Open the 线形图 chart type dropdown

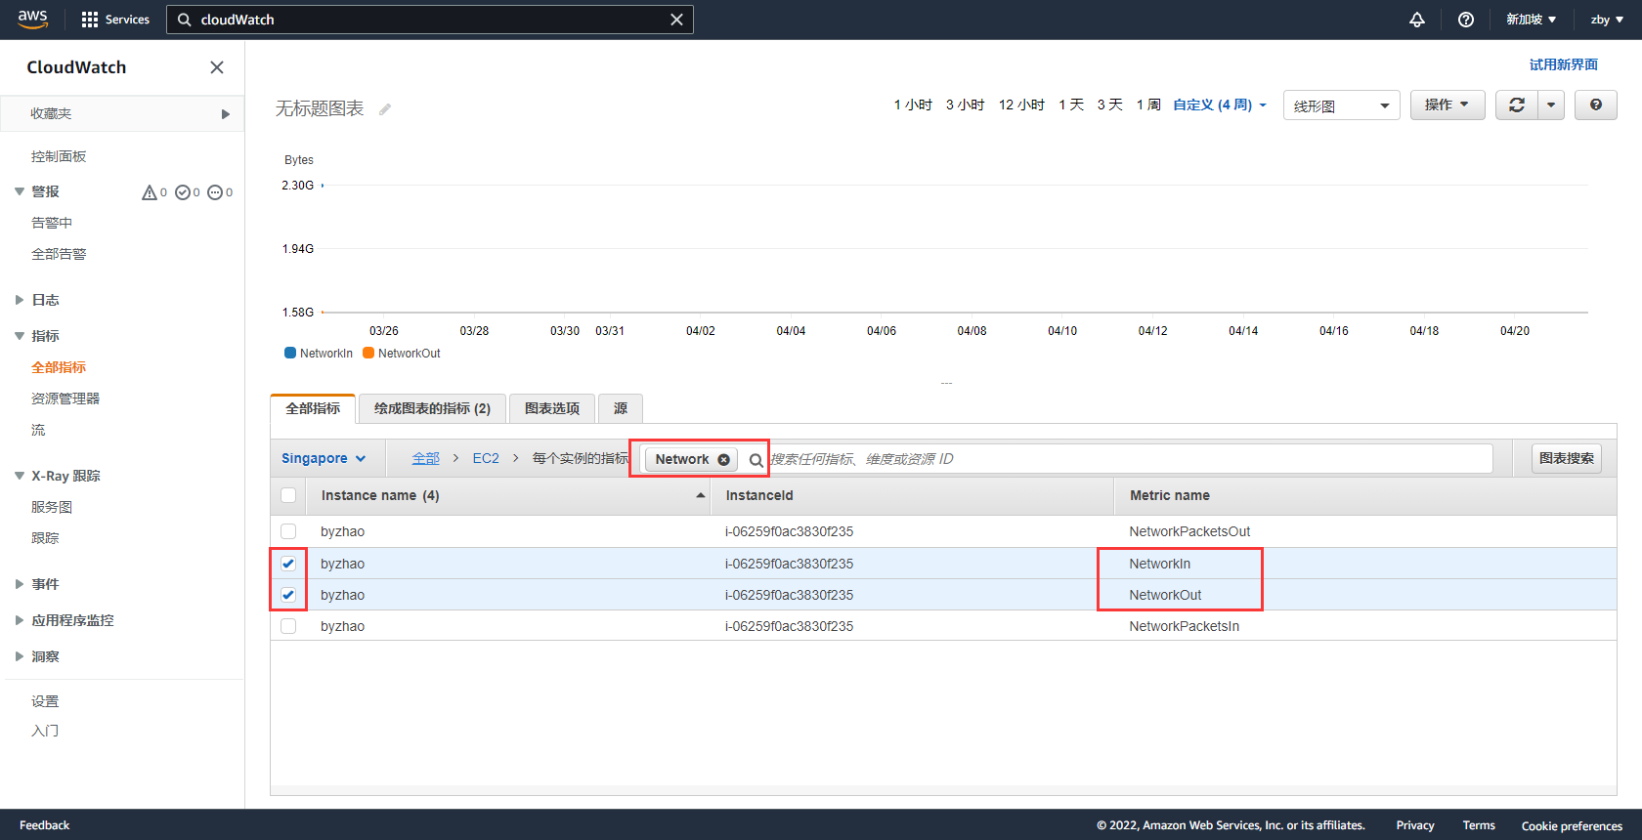pyautogui.click(x=1341, y=105)
